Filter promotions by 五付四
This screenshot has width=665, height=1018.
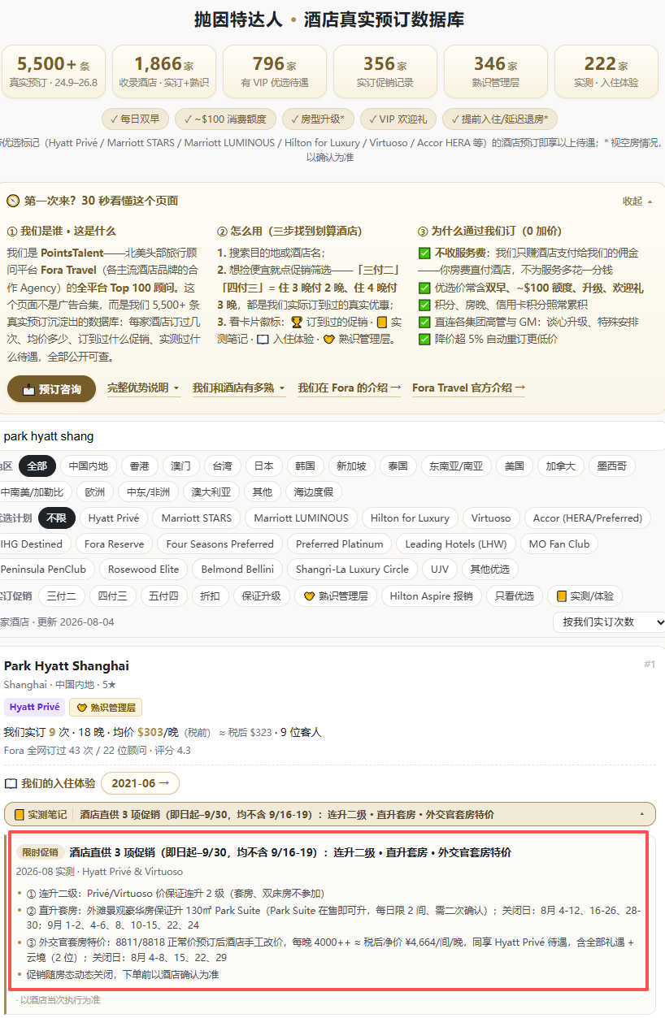click(163, 596)
